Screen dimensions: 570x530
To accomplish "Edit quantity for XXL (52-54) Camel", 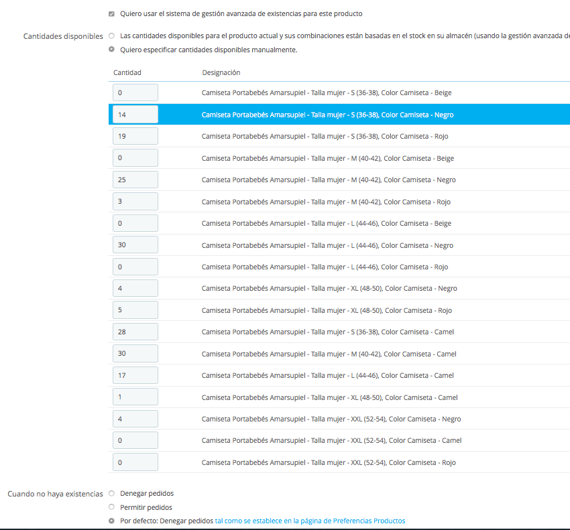I will [135, 440].
